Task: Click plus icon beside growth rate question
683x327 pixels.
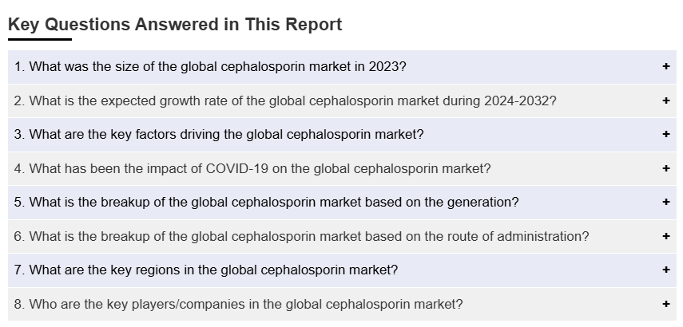Action: pyautogui.click(x=665, y=101)
